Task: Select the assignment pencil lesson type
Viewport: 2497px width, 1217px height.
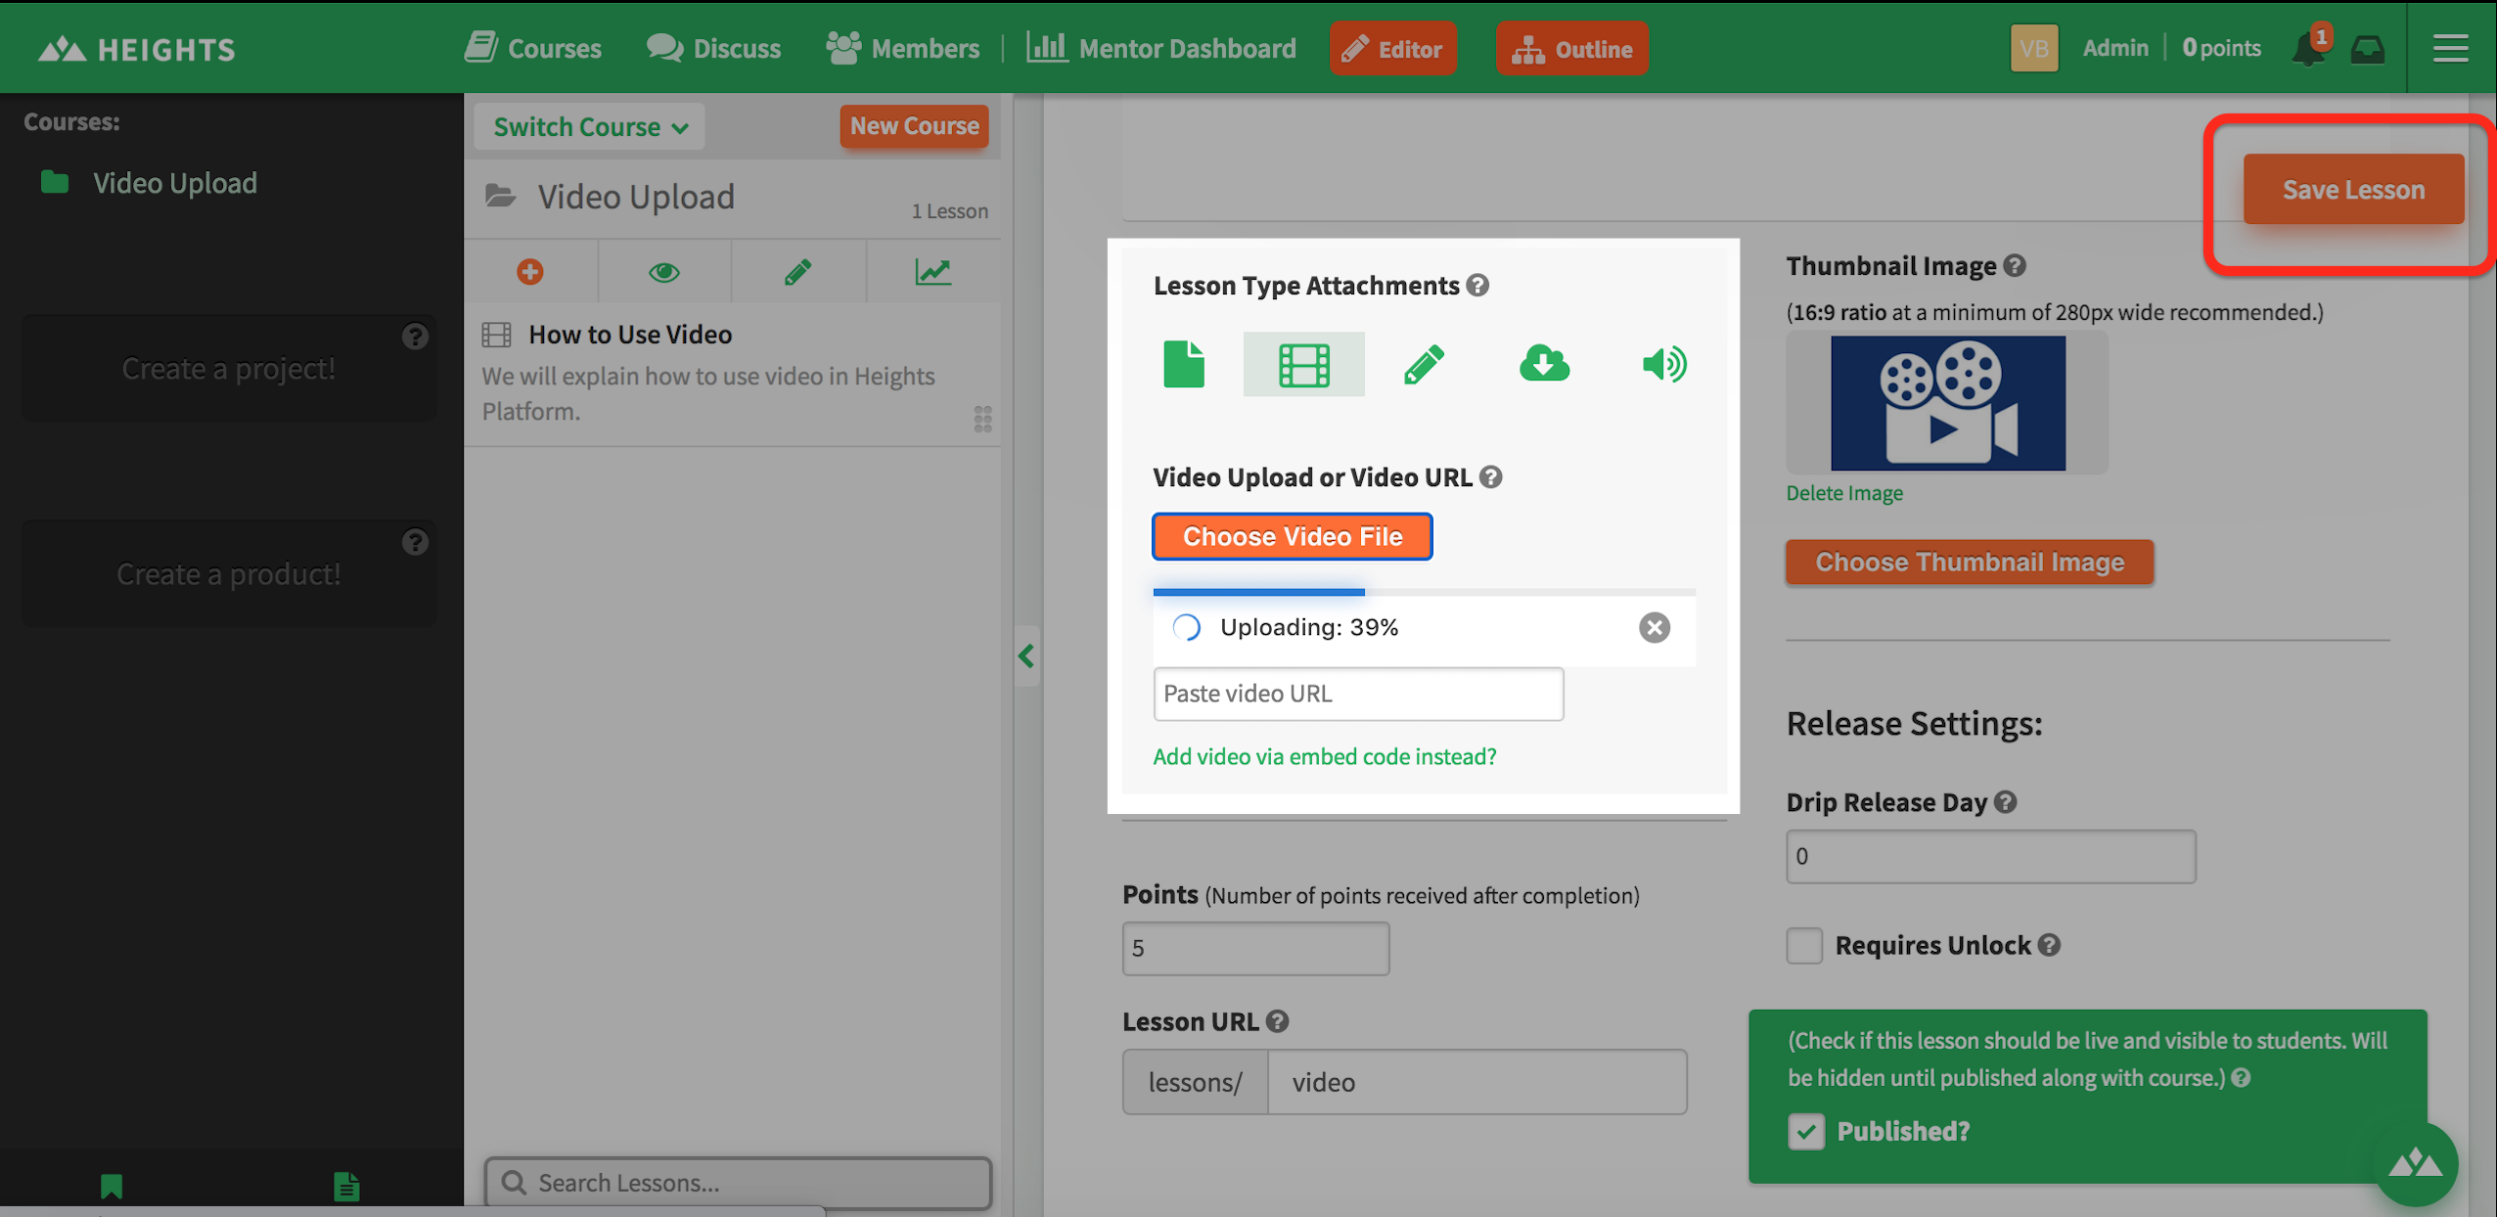Action: tap(1424, 364)
